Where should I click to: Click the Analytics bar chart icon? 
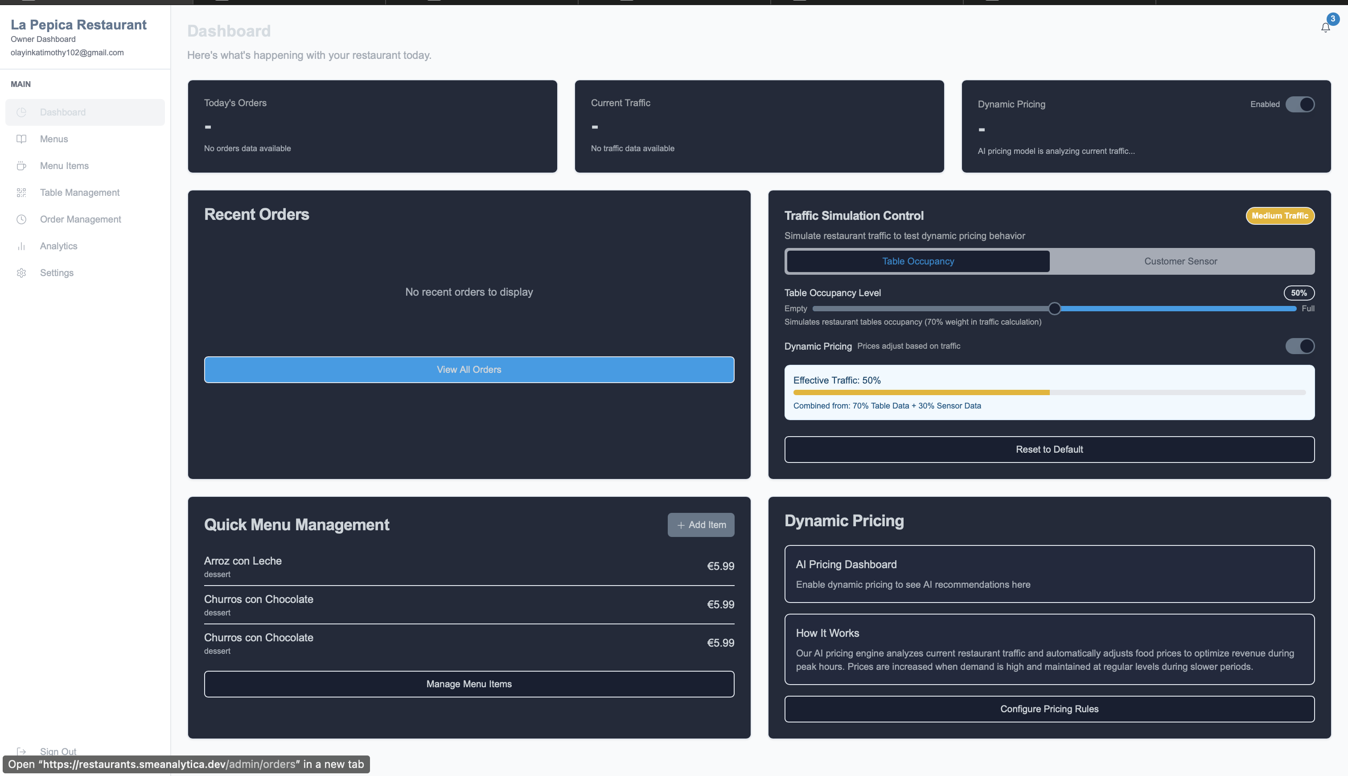(21, 246)
